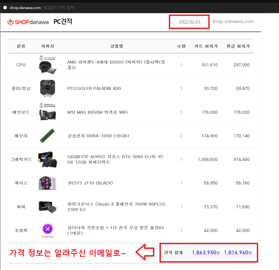Click the CPU cash price 297,000
Screen dimensions: 279x270
pyautogui.click(x=241, y=65)
